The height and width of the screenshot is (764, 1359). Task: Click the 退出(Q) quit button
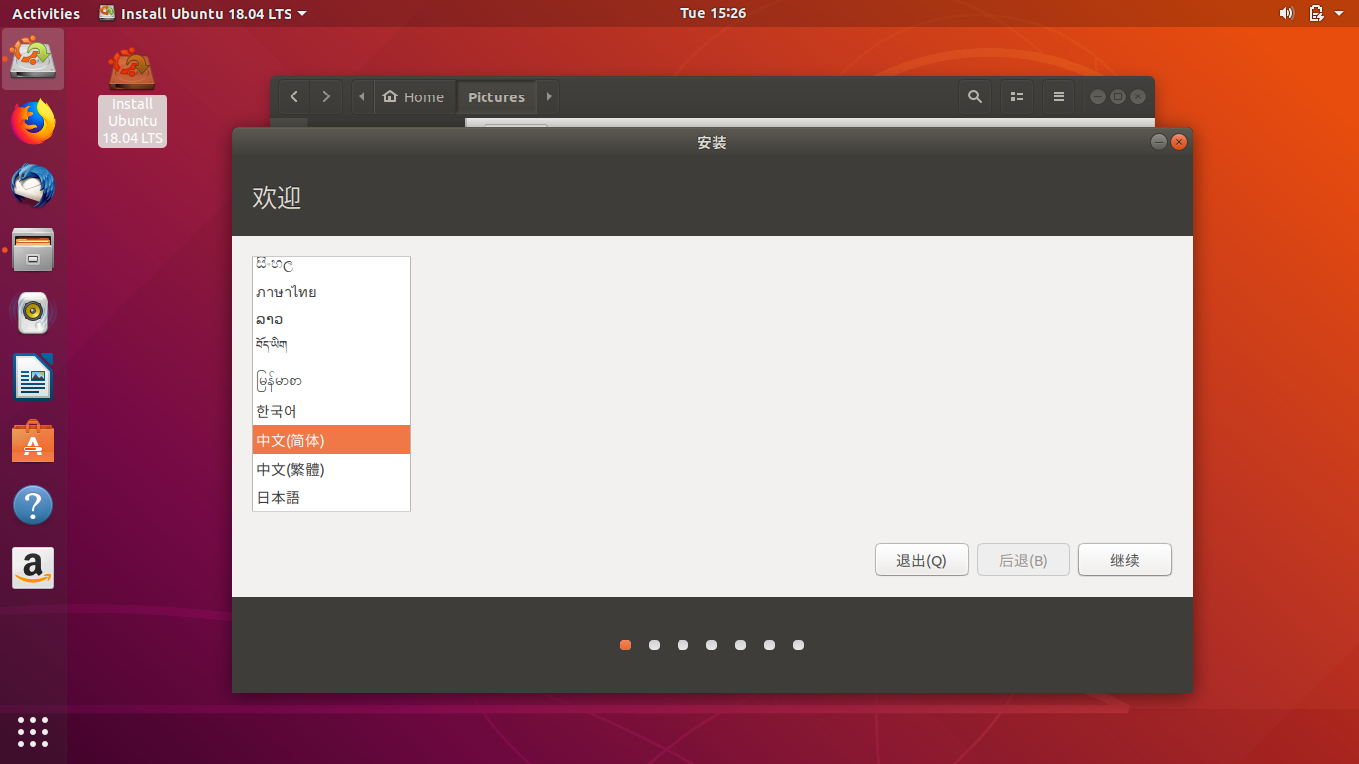coord(921,560)
